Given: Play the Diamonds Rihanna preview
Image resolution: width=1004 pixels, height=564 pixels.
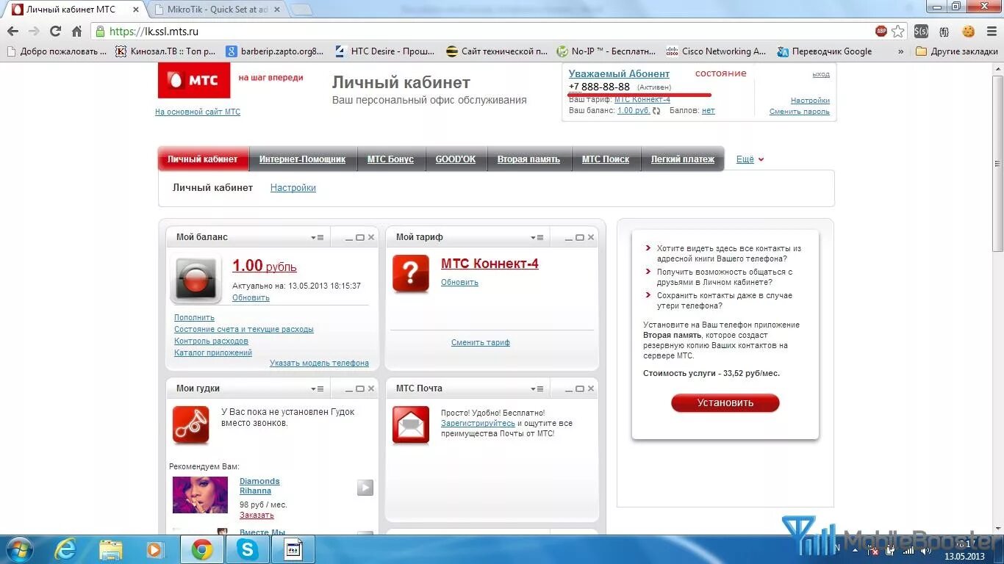Looking at the screenshot, I should (365, 488).
